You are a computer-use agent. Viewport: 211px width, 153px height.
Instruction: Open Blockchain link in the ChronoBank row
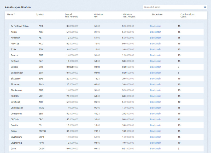pos(155,108)
